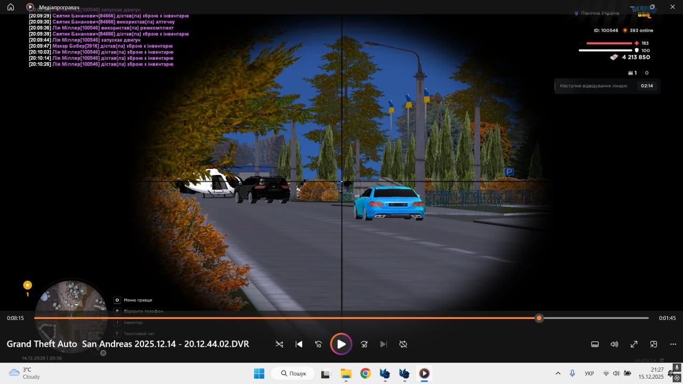Open the player volume control
This screenshot has height=384, width=683.
coord(614,344)
